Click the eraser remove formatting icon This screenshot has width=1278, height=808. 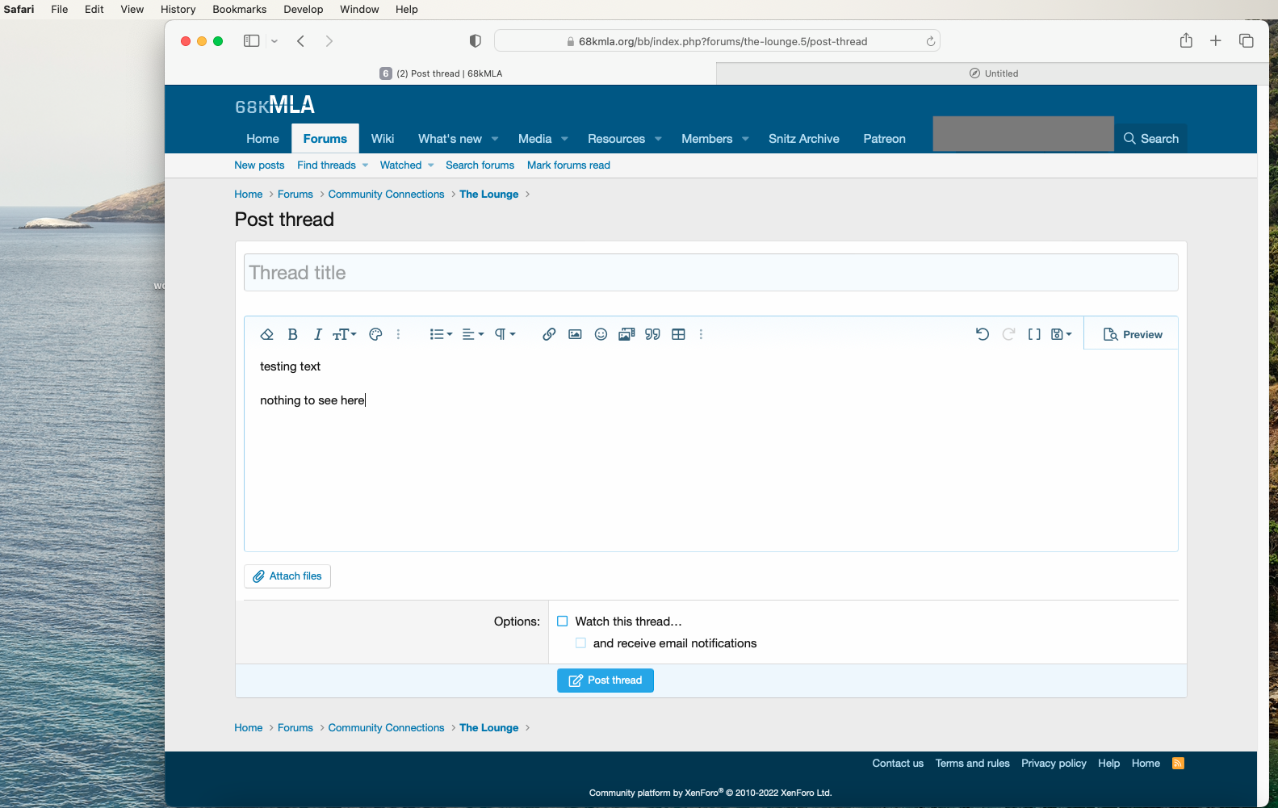pyautogui.click(x=267, y=334)
